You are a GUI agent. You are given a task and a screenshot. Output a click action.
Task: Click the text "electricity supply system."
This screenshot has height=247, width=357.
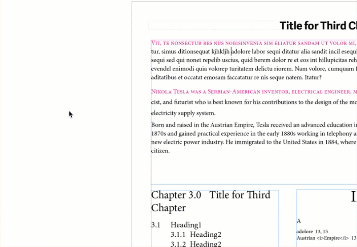point(183,113)
